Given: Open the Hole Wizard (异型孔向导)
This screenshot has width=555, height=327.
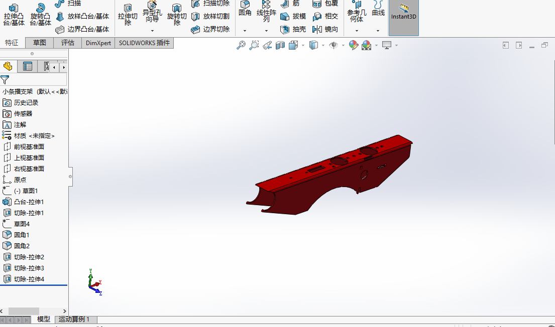Looking at the screenshot, I should pos(152,12).
